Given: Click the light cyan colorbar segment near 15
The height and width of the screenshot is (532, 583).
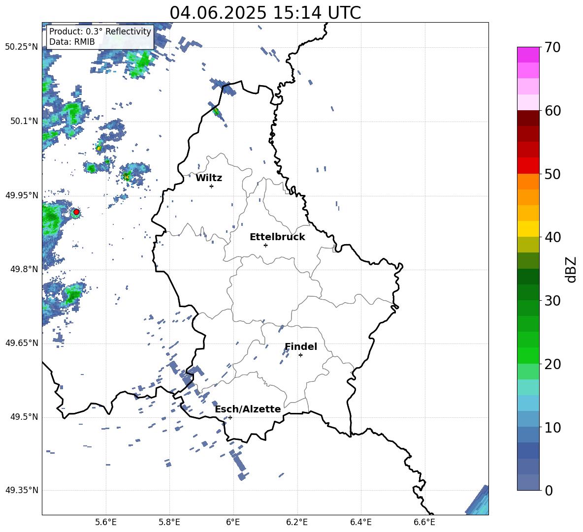Looking at the screenshot, I should tap(528, 387).
